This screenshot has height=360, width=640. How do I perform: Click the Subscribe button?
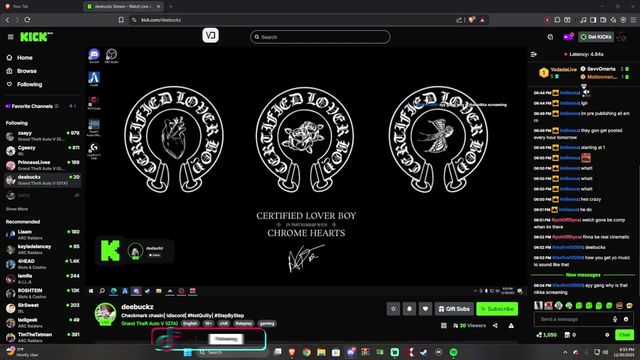(x=497, y=309)
